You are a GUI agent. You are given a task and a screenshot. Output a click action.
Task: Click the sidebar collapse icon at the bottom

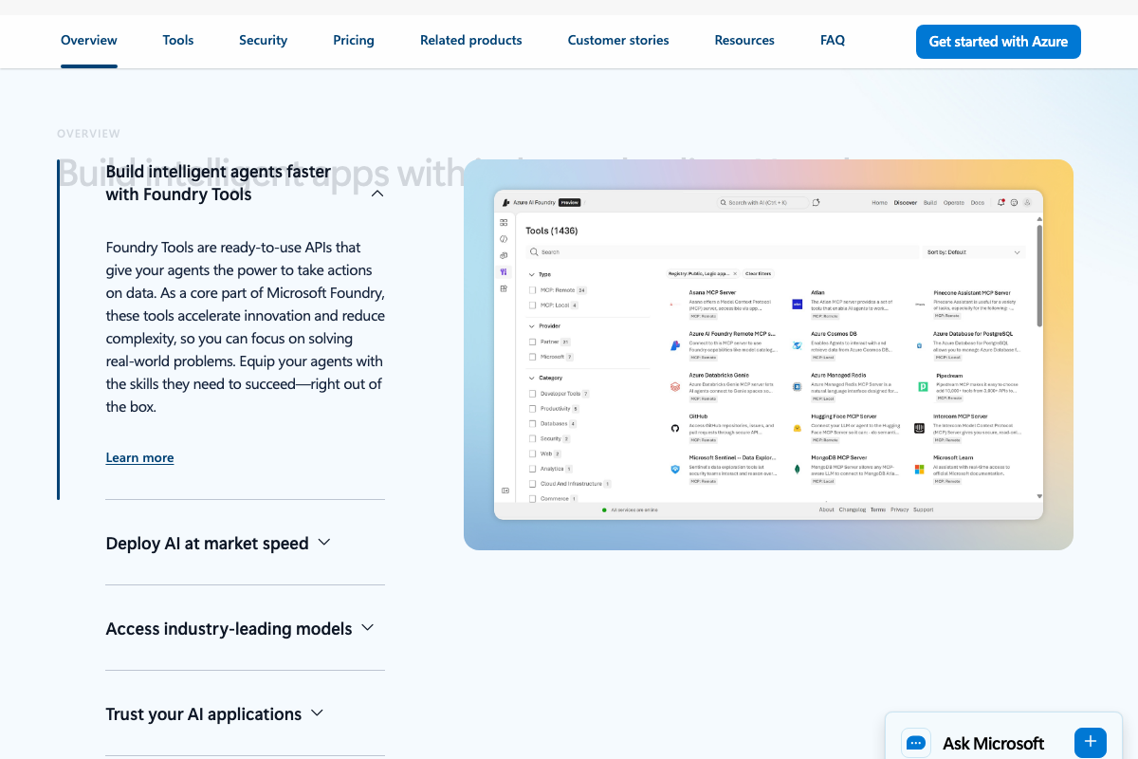(x=505, y=491)
